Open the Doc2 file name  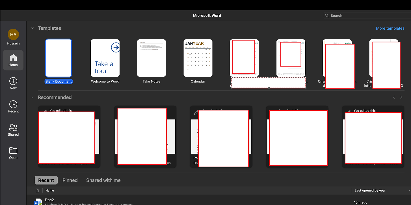click(x=49, y=200)
